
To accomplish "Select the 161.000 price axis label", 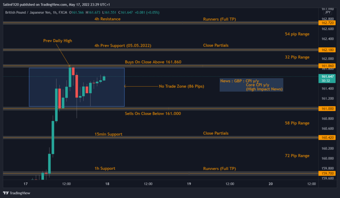I will click(326, 108).
